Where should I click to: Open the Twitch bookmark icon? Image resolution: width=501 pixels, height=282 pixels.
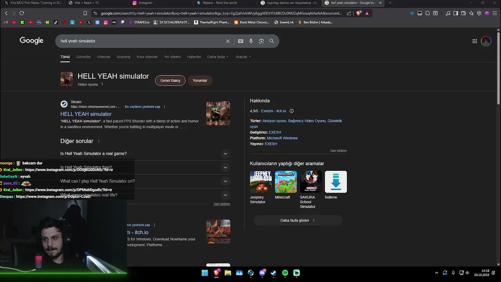(x=123, y=22)
